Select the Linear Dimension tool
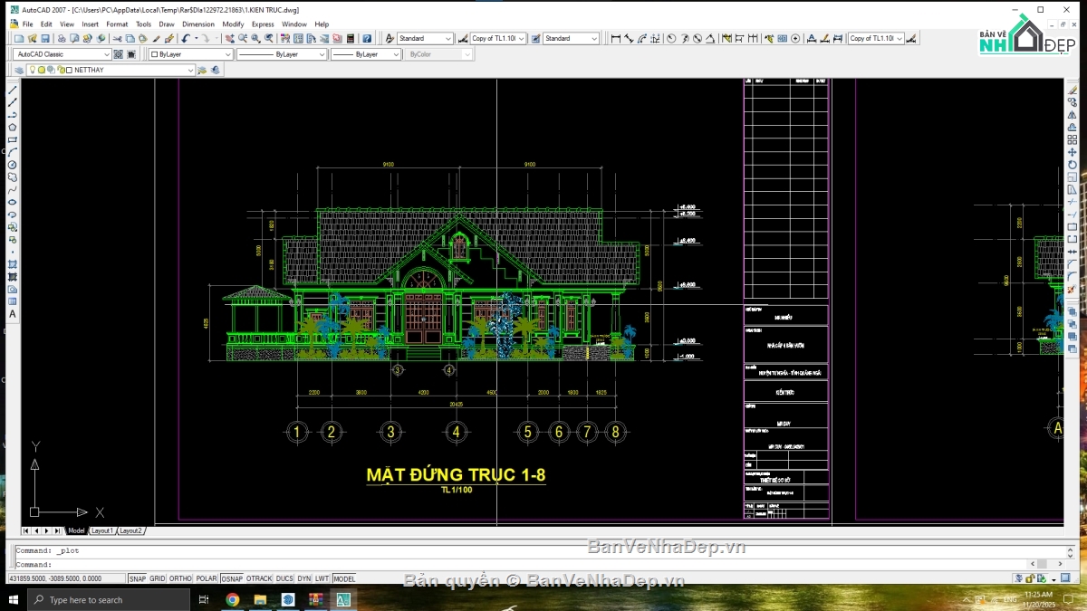1087x611 pixels. pos(616,39)
